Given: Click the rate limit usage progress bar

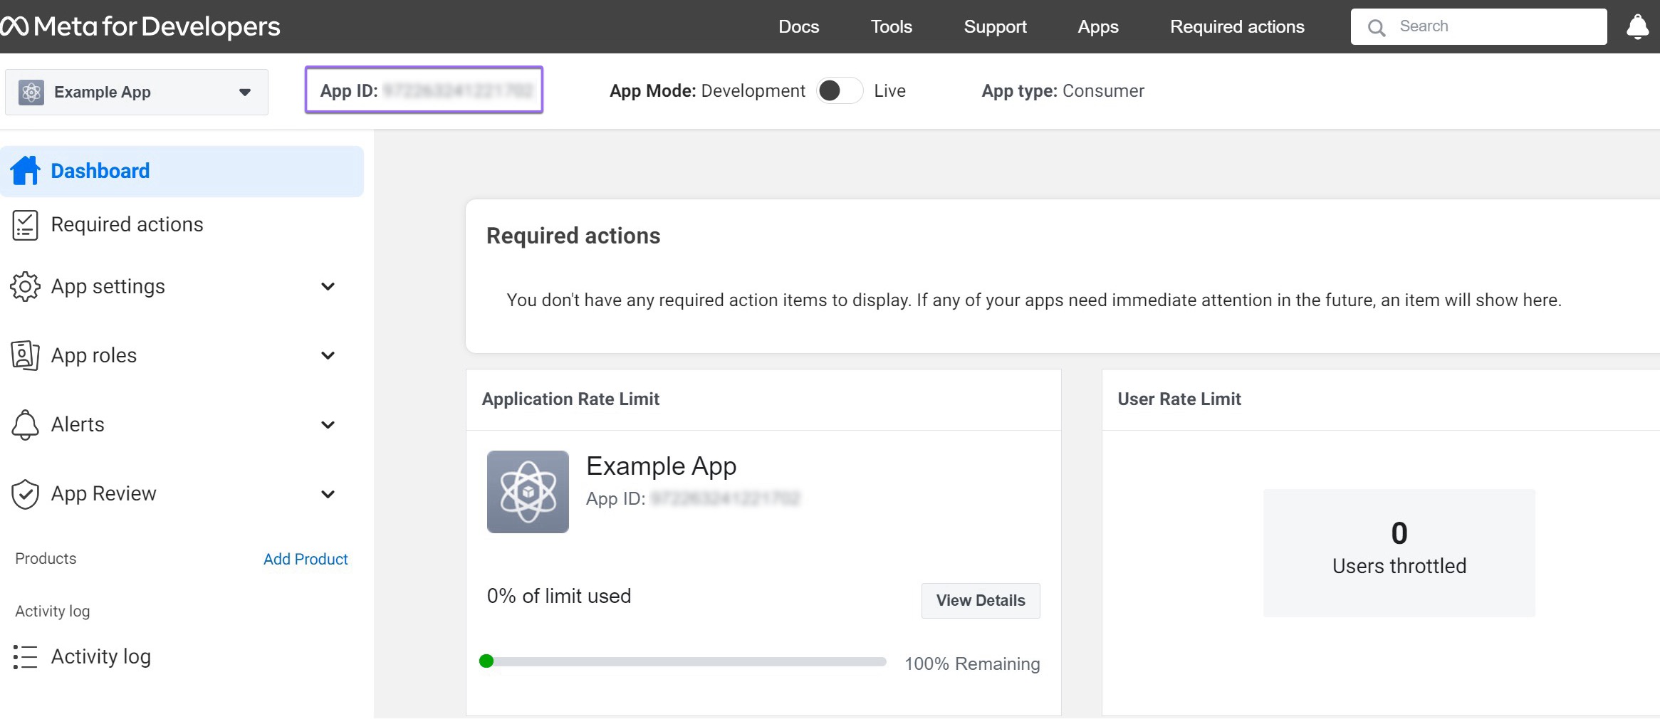Looking at the screenshot, I should 684,662.
